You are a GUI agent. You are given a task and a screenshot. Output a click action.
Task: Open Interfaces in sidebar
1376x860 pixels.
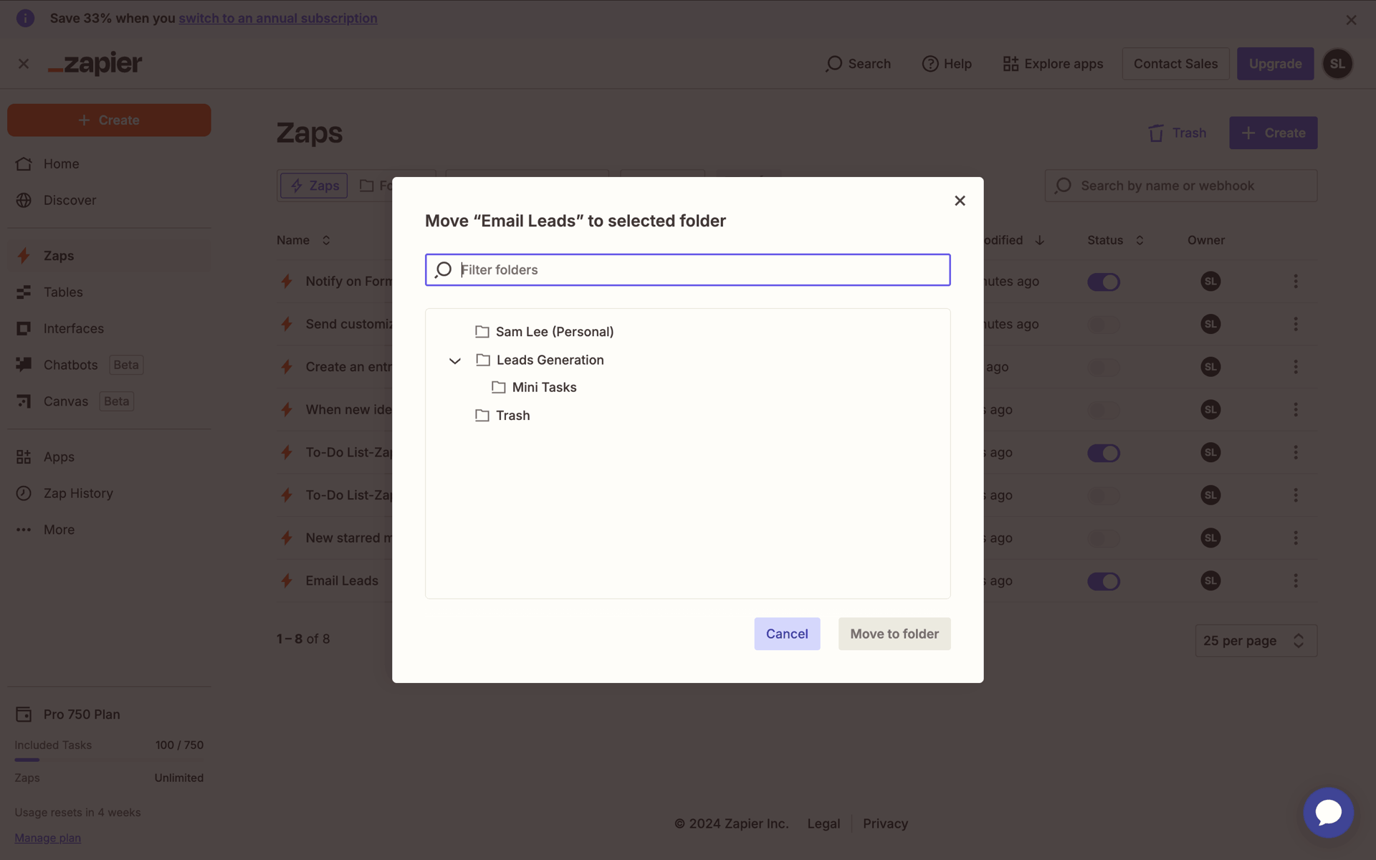click(x=109, y=329)
